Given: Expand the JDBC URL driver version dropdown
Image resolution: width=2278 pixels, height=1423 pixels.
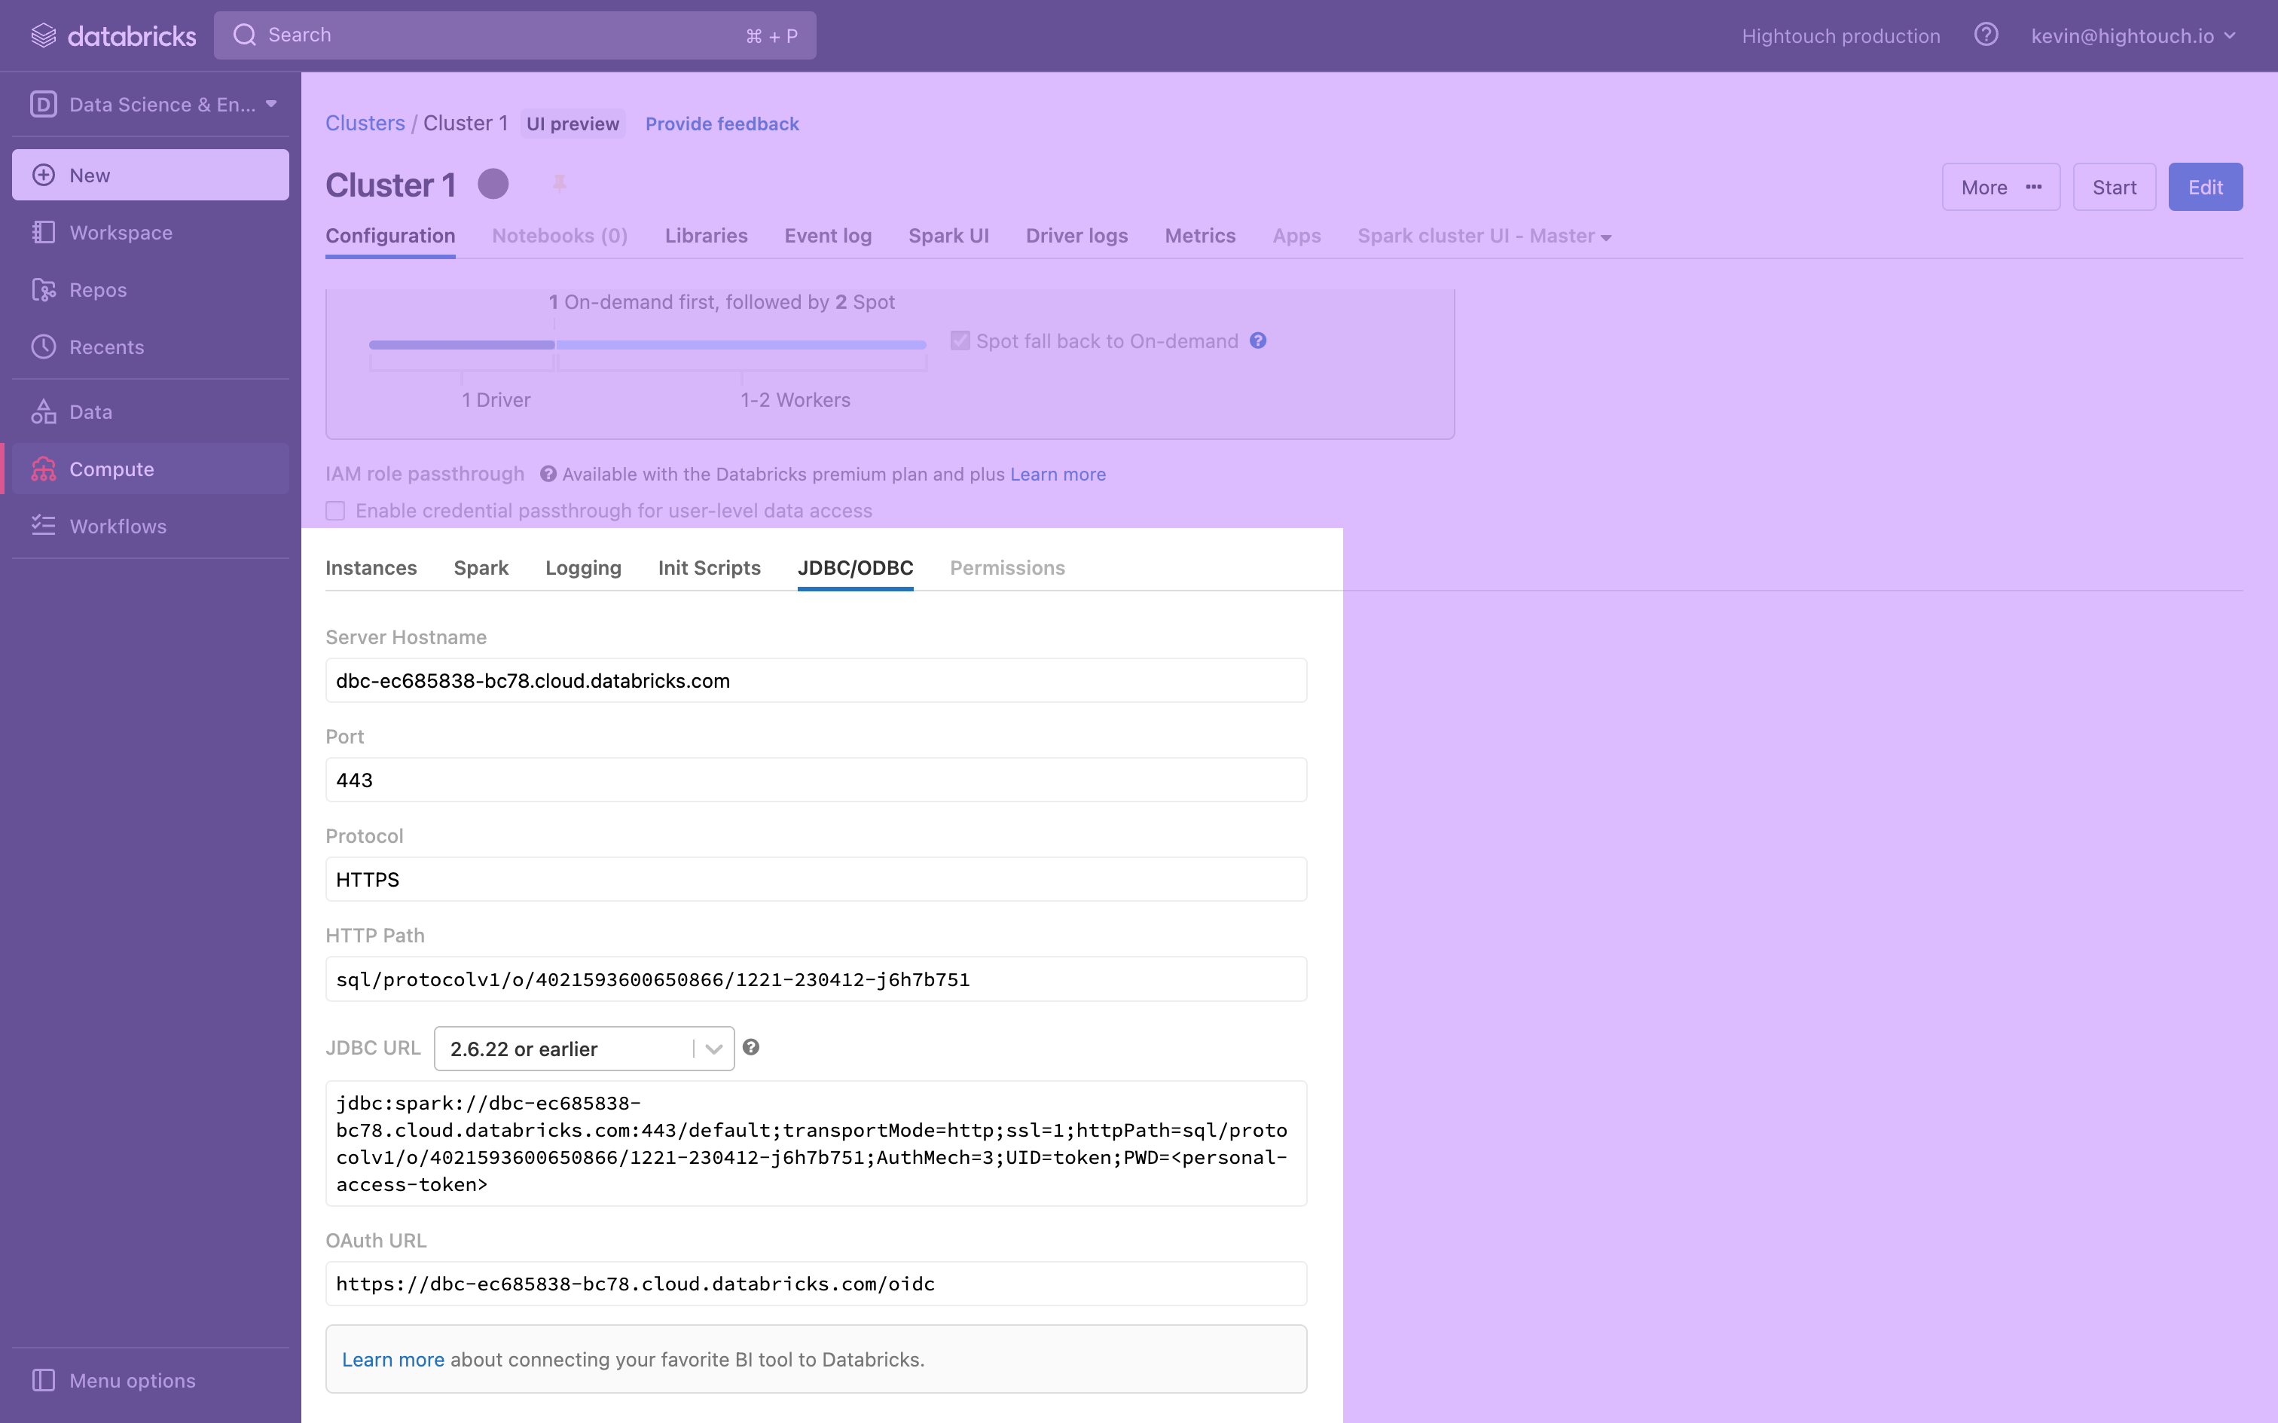Looking at the screenshot, I should pyautogui.click(x=583, y=1049).
